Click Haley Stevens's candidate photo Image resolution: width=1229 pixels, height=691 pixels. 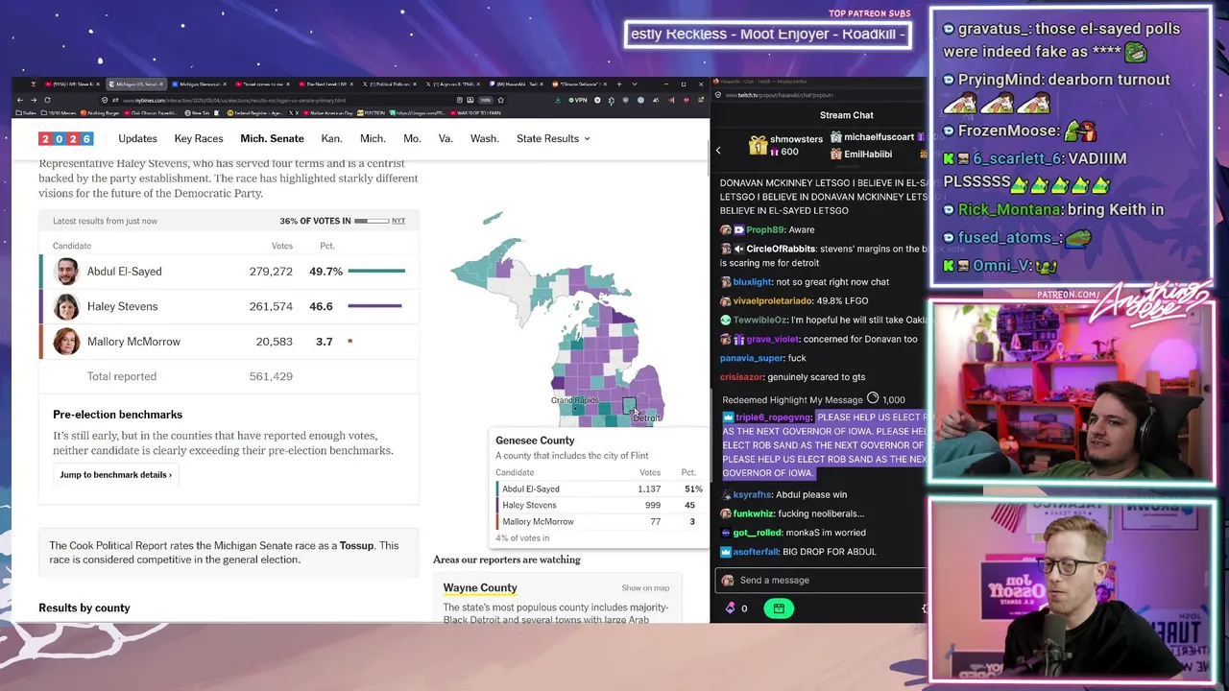[67, 306]
